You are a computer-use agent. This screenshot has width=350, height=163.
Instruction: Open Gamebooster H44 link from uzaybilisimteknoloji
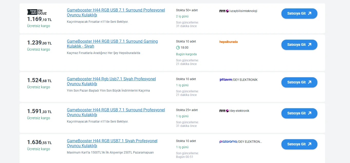[x=116, y=13]
